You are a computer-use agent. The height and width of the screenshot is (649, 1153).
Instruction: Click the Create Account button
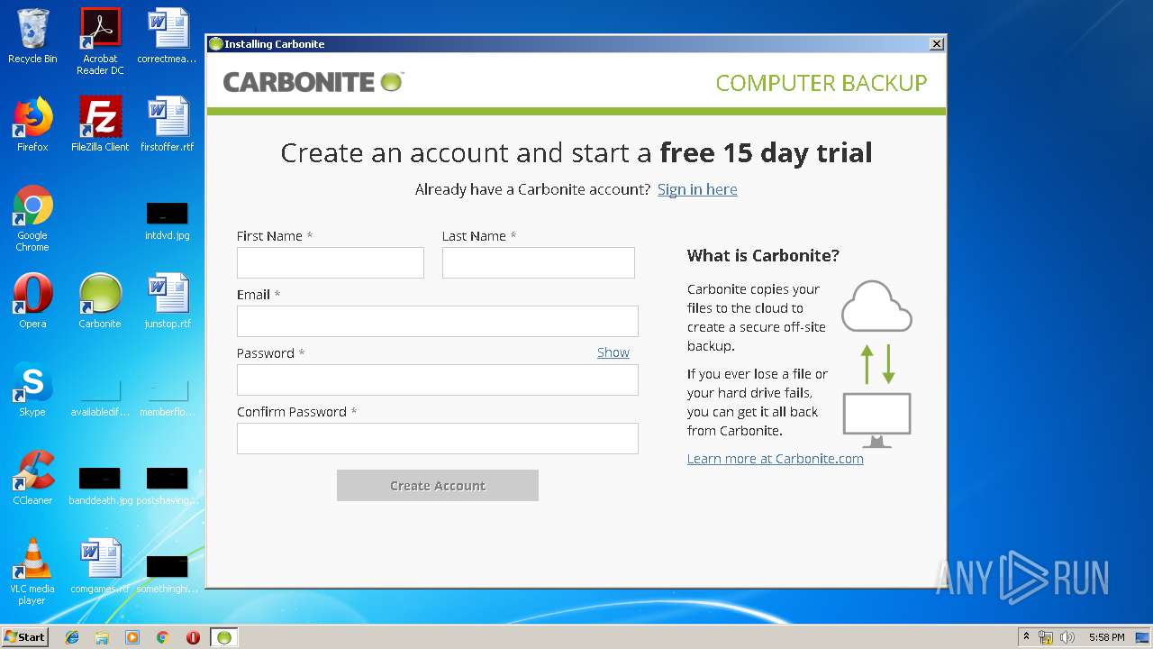coord(438,485)
